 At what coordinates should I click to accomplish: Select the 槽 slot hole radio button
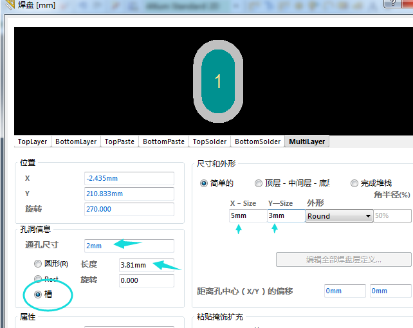[38, 294]
